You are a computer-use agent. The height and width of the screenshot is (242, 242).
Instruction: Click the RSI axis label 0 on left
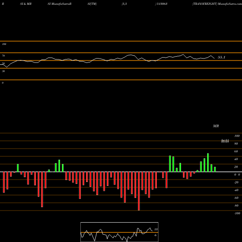(x=2, y=83)
